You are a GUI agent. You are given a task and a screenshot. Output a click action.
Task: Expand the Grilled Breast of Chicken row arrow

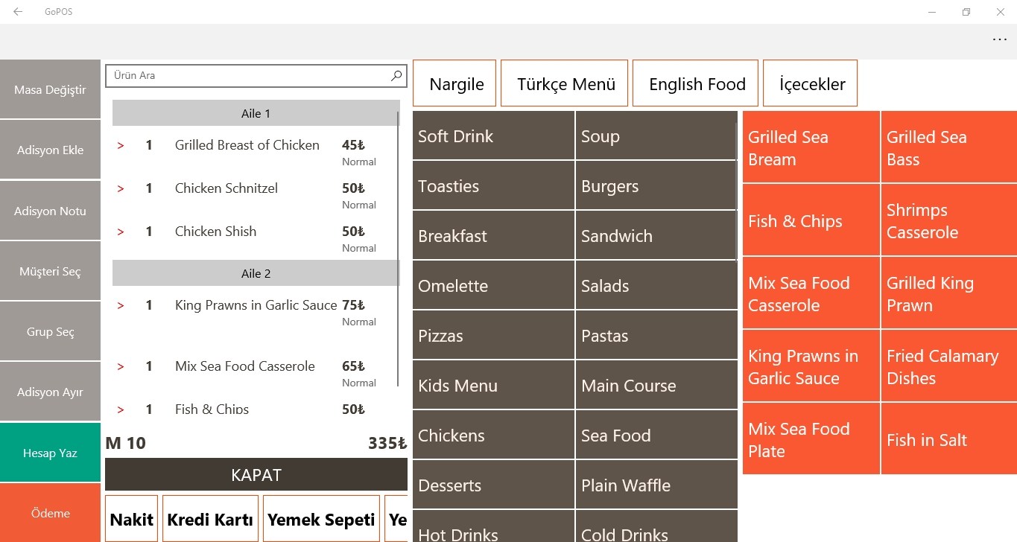coord(121,146)
